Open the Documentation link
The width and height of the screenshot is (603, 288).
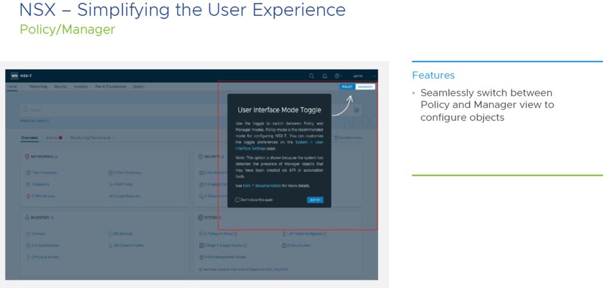click(x=347, y=138)
